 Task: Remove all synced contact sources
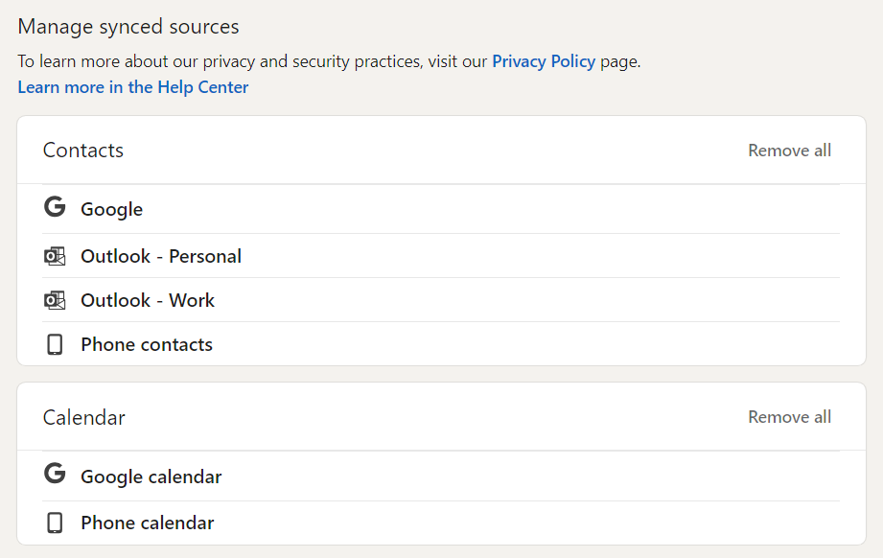(789, 150)
